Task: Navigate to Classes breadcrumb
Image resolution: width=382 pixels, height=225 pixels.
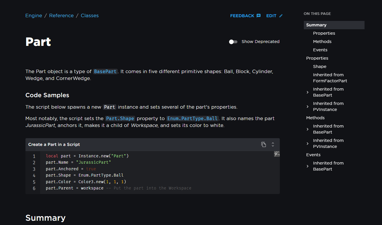Action: 90,16
